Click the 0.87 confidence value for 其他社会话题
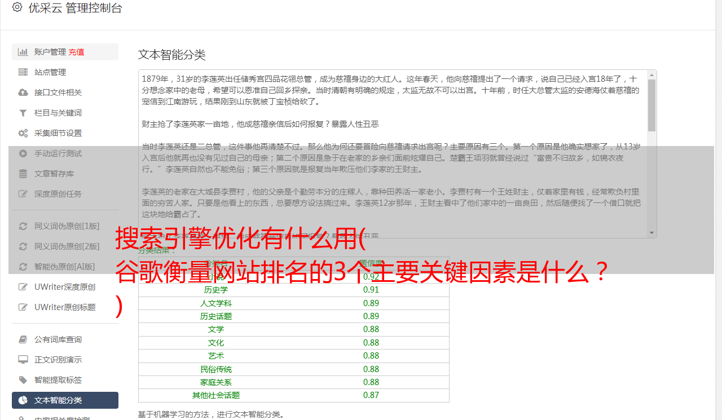722x420 pixels. pos(371,395)
